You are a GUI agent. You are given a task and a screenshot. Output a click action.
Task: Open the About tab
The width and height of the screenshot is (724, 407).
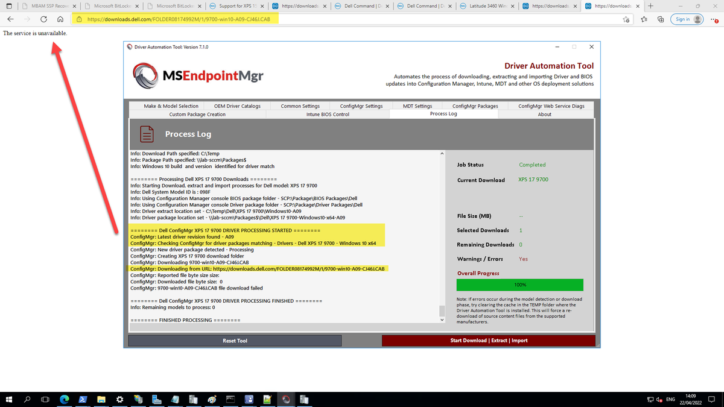click(544, 114)
